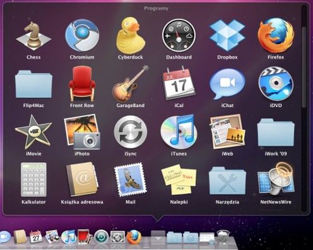Open the Dashboard app

(x=179, y=35)
